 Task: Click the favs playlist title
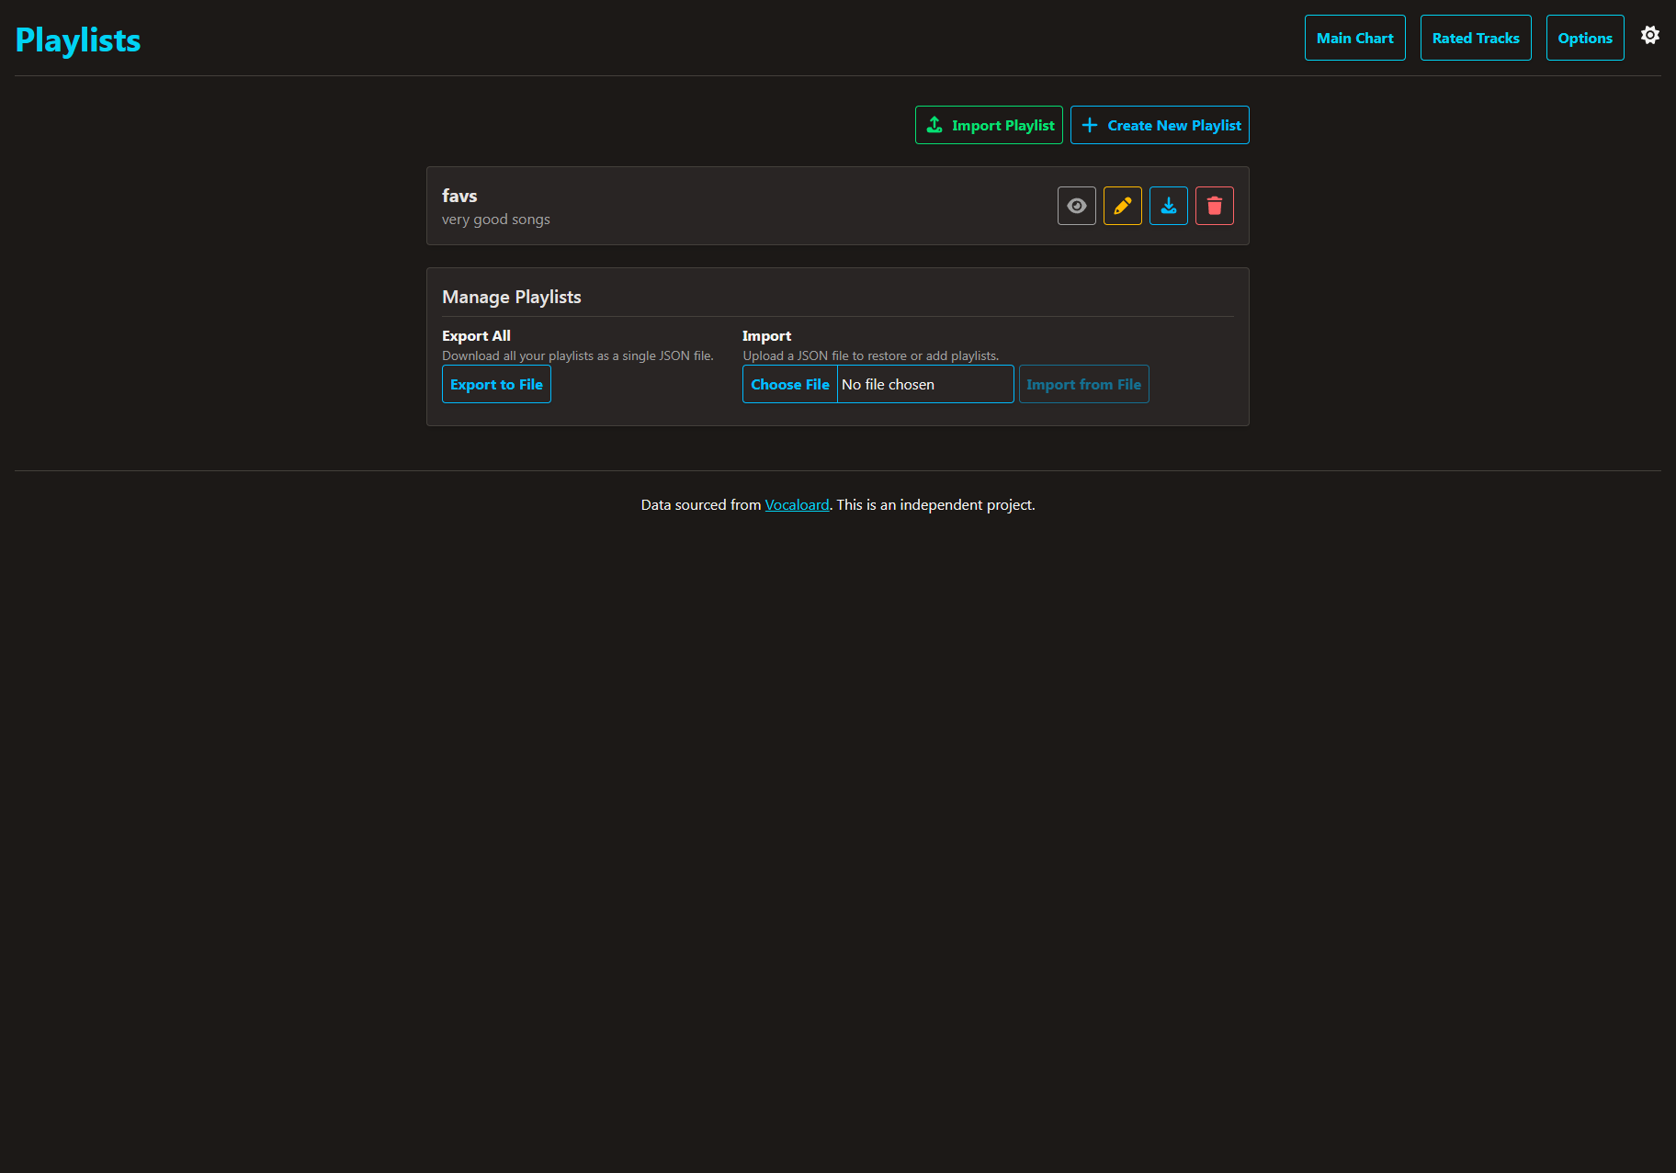tap(459, 196)
